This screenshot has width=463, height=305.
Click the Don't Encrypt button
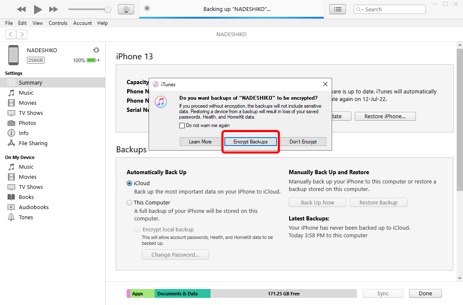click(303, 142)
